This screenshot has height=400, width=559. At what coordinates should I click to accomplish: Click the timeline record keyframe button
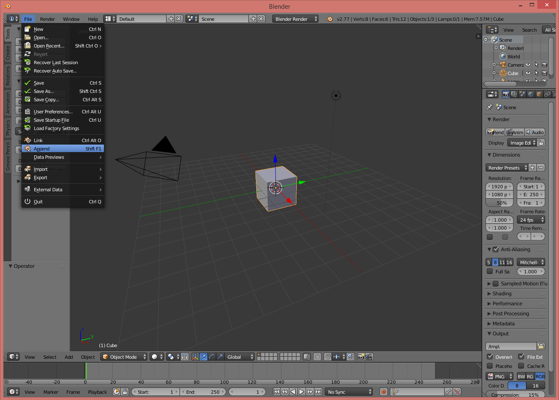tap(383, 392)
